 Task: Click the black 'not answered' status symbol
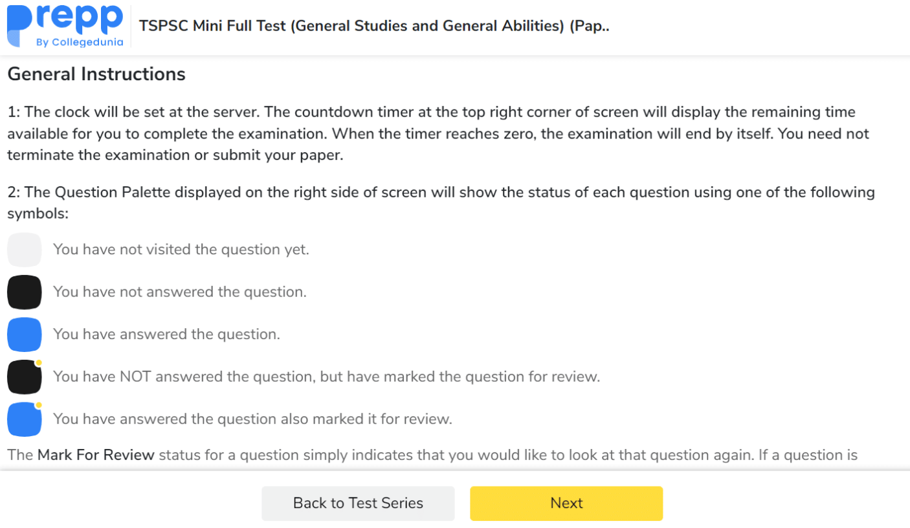point(23,292)
